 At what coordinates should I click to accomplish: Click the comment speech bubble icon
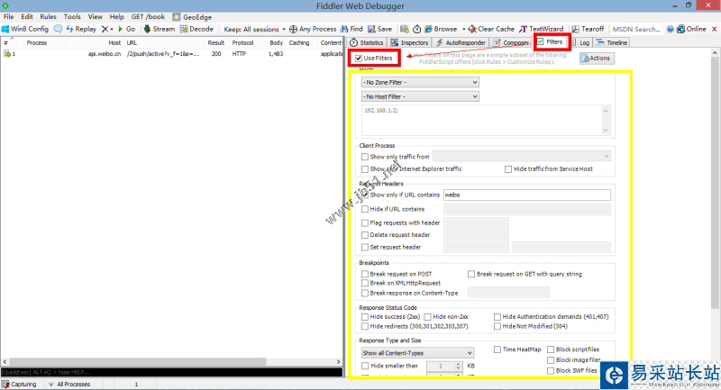click(58, 29)
